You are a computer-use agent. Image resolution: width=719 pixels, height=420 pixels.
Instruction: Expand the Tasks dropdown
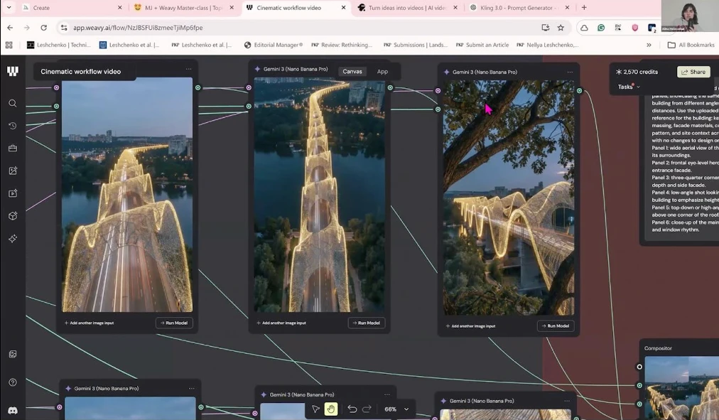coord(628,87)
